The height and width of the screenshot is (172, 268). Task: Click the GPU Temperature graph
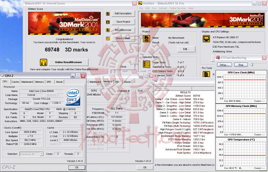click(245, 155)
